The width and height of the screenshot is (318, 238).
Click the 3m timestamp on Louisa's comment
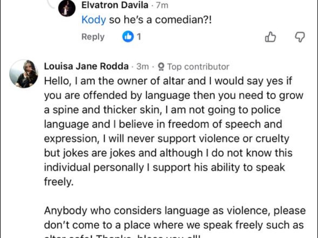click(x=143, y=67)
